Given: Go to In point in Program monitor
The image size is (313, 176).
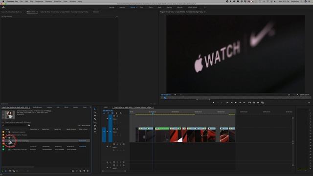Looking at the screenshot, I should (227, 103).
